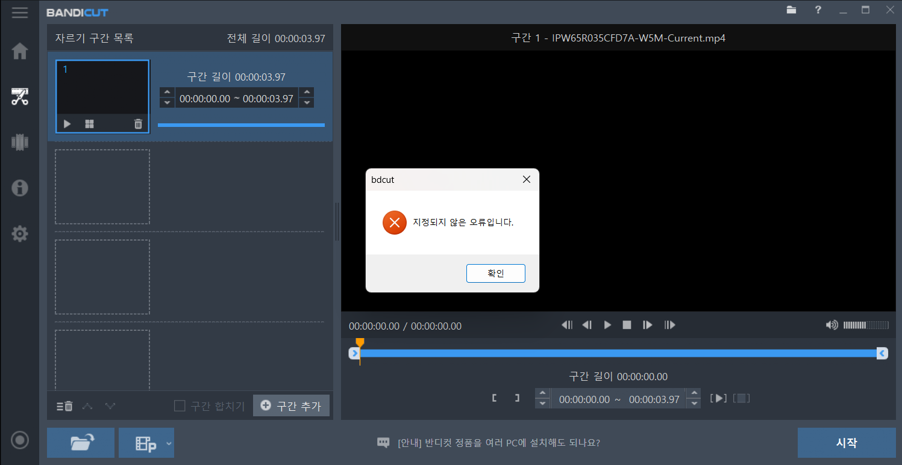This screenshot has height=465, width=902.
Task: Play the selected segment range
Action: (x=718, y=398)
